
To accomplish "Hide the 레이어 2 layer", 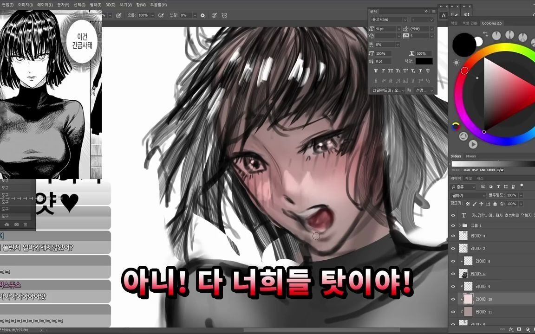I will click(x=453, y=249).
